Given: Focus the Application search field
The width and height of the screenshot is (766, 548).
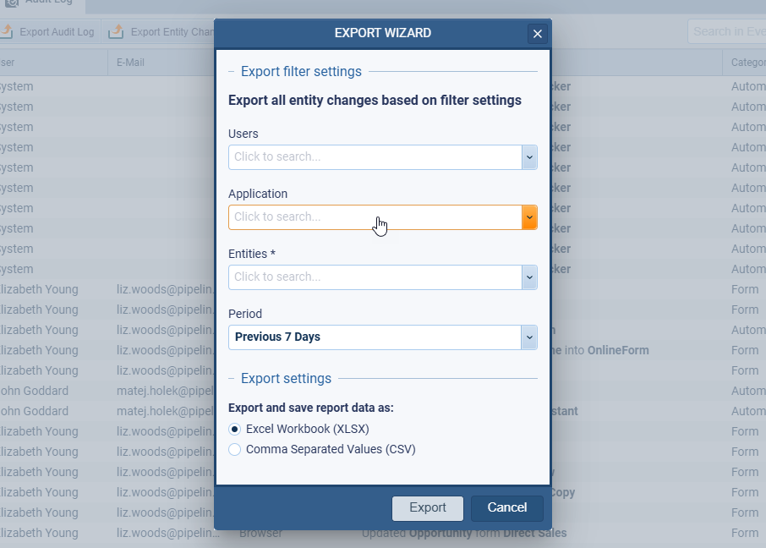Looking at the screenshot, I should 375,217.
